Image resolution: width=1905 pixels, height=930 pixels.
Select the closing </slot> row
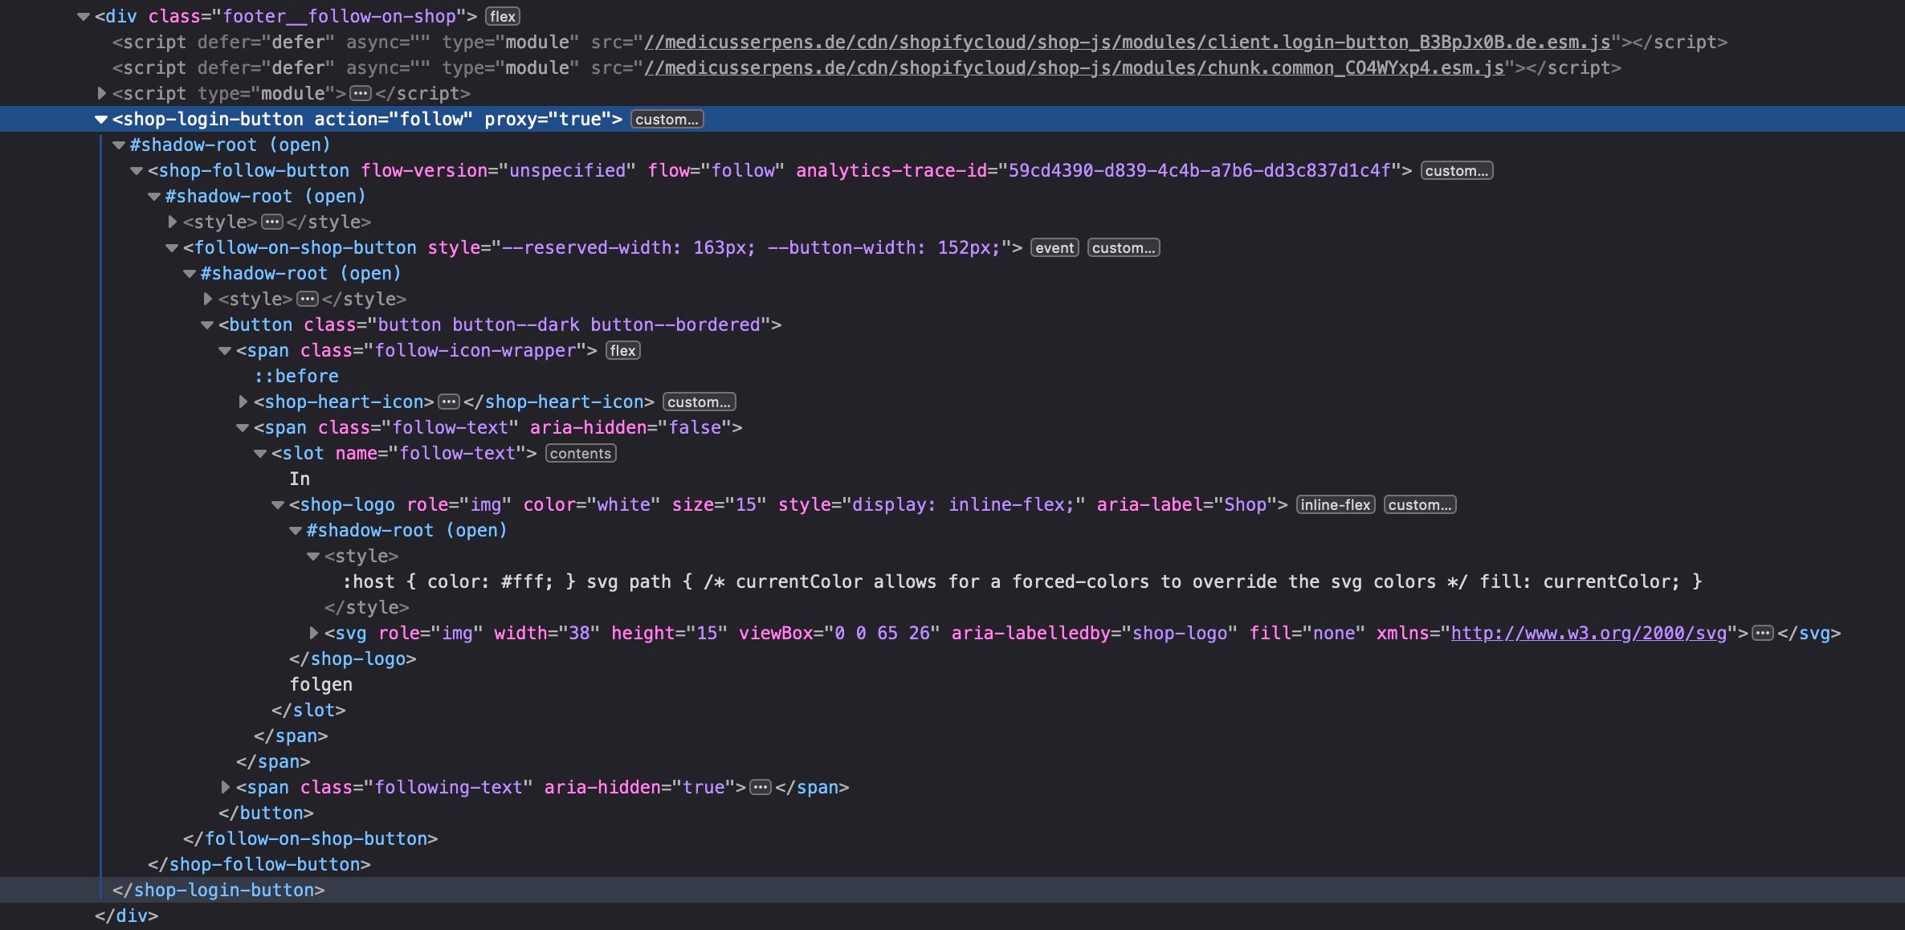click(308, 710)
